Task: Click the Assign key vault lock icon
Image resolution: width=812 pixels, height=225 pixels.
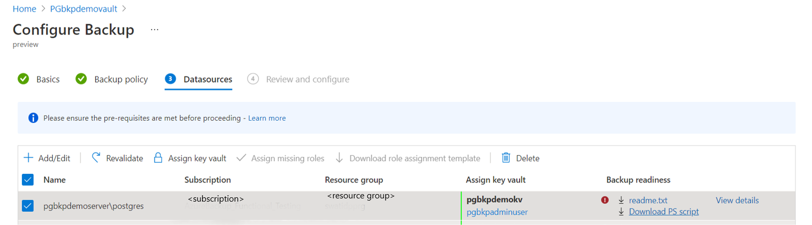Action: coord(158,158)
